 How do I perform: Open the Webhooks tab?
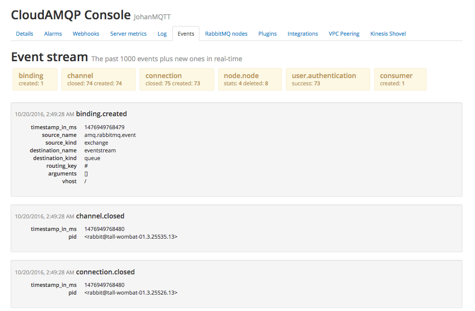pyautogui.click(x=86, y=34)
